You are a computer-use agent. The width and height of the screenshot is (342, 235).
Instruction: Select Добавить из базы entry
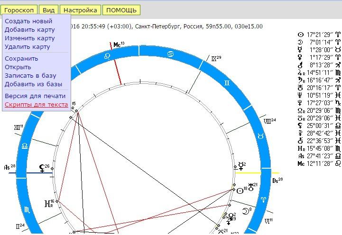(33, 84)
